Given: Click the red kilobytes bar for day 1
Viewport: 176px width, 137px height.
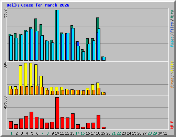Looking at the screenshot, I should pyautogui.click(x=11, y=125).
